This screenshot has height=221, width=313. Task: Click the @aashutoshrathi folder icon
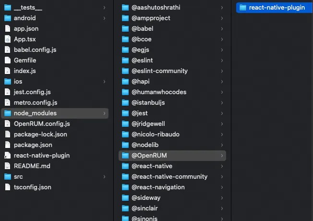(x=125, y=8)
